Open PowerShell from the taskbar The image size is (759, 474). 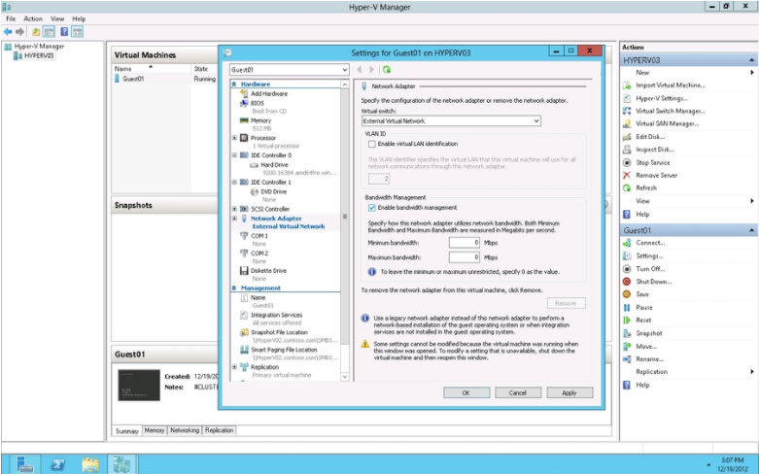(57, 464)
